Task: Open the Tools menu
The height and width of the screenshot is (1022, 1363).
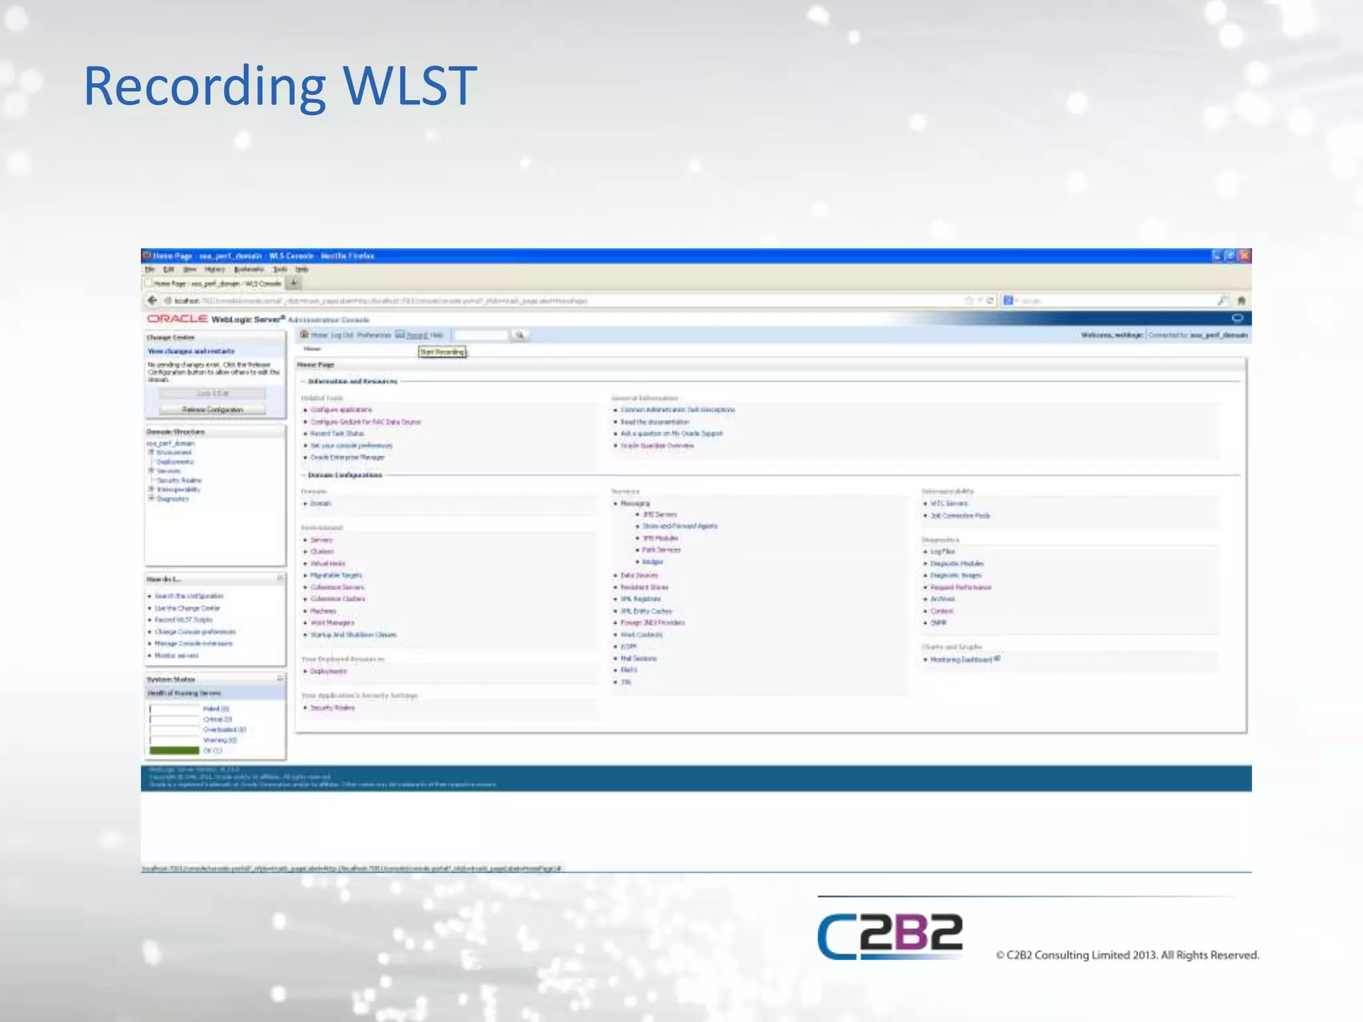Action: pos(280,269)
